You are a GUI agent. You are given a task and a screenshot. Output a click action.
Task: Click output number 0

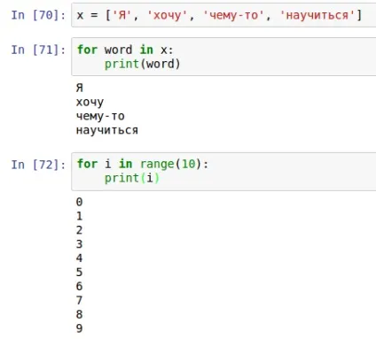click(x=79, y=202)
